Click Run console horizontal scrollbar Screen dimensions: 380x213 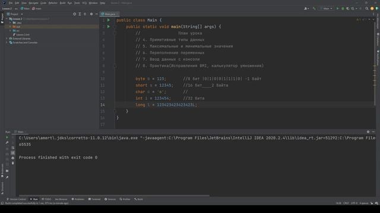pyautogui.click(x=114, y=196)
